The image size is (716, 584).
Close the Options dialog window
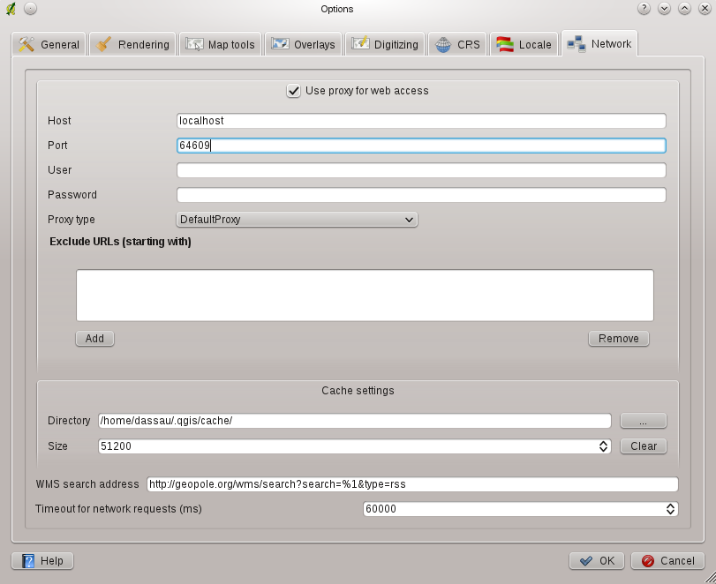[705, 9]
